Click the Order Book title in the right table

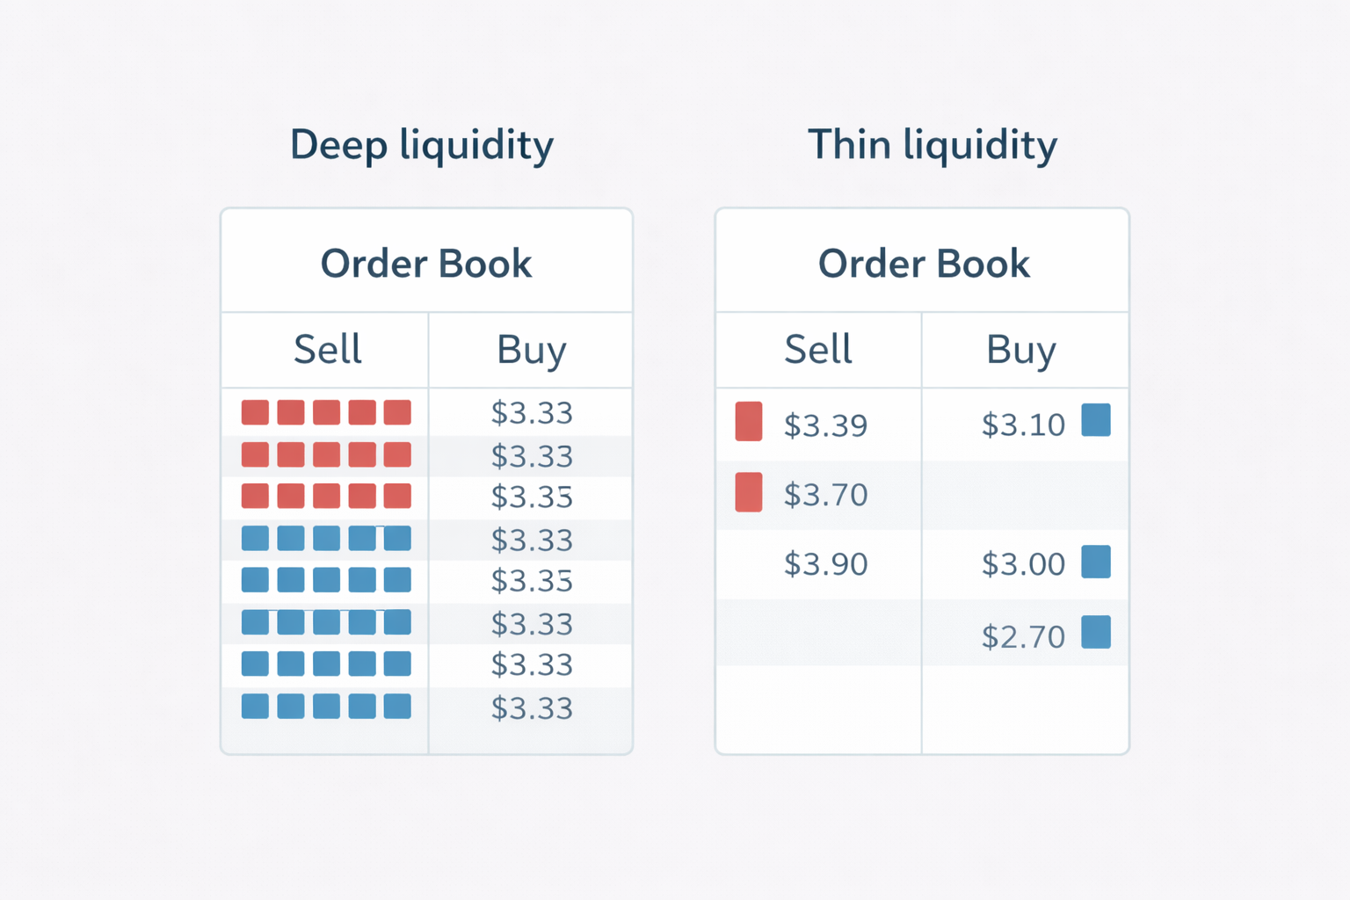[x=924, y=264]
